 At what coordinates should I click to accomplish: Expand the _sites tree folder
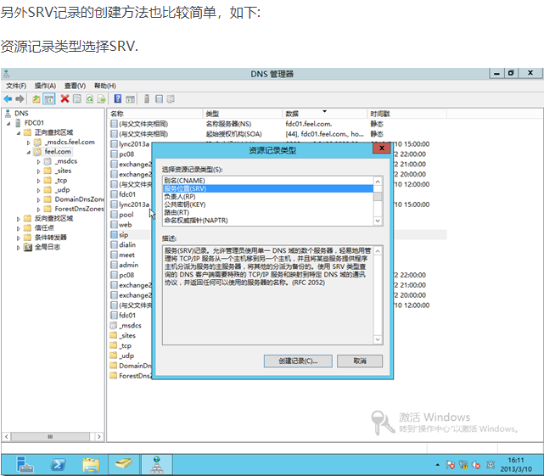pyautogui.click(x=38, y=171)
